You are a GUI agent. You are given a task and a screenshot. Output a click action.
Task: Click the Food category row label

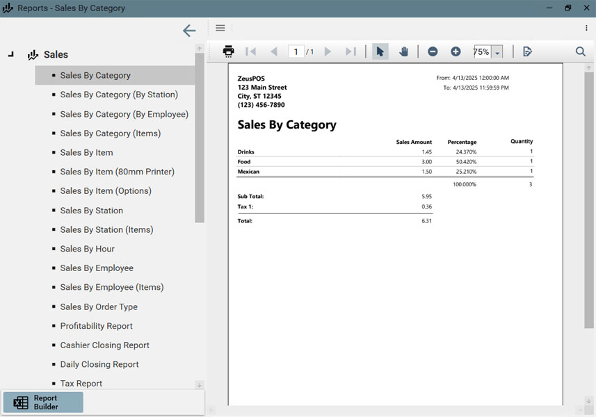[244, 162]
